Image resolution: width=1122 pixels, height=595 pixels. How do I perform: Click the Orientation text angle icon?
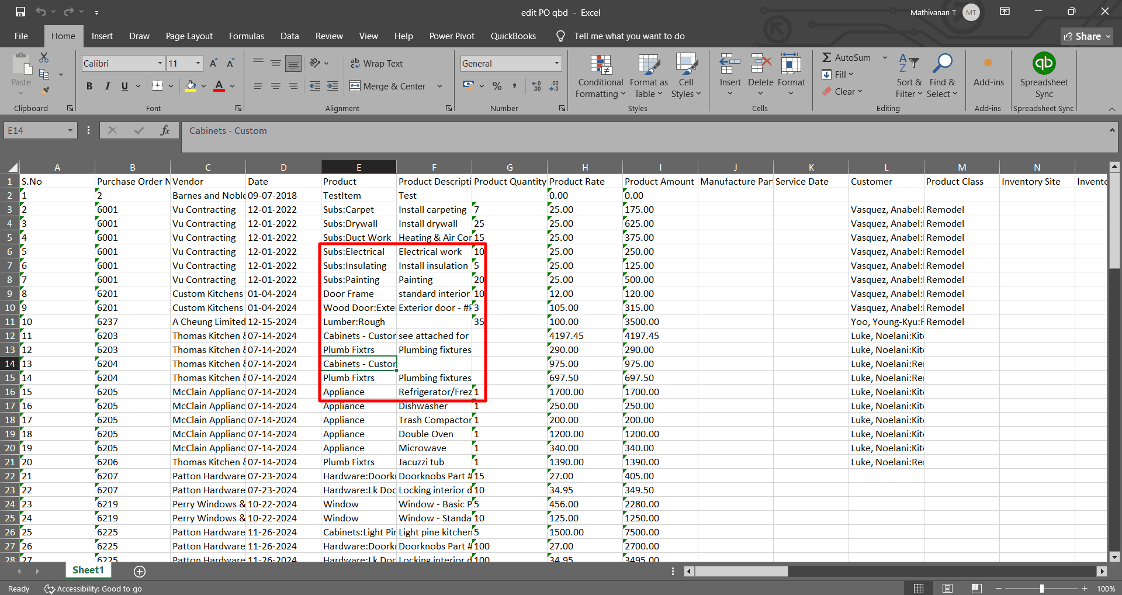click(316, 63)
